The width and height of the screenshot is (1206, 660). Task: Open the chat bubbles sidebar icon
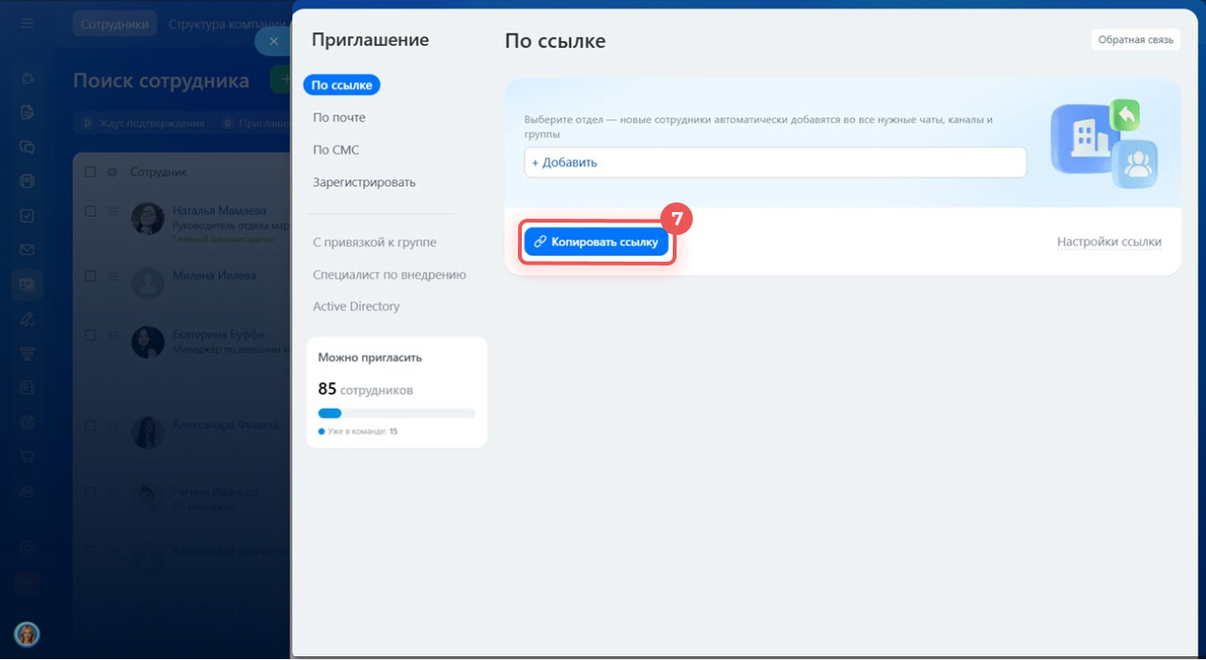click(28, 147)
